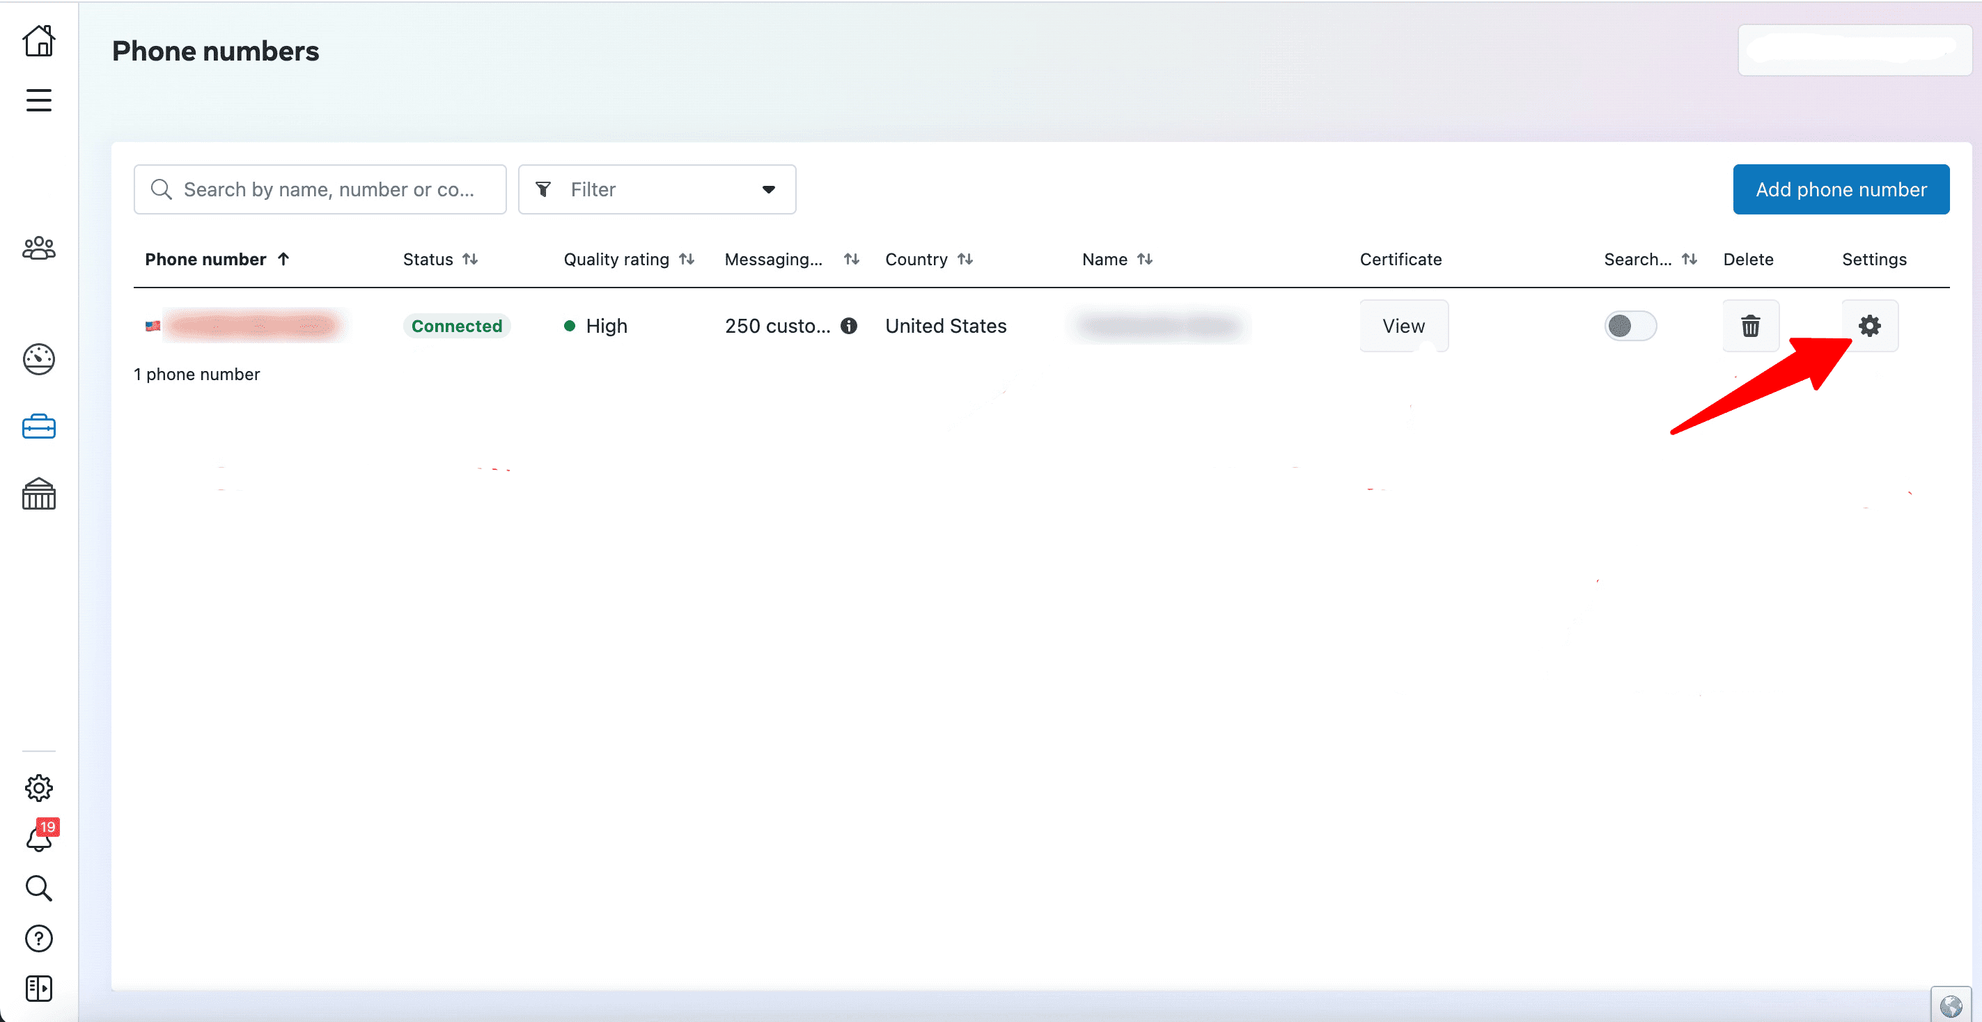Sort by the Status column
The image size is (1982, 1022).
[x=440, y=259]
